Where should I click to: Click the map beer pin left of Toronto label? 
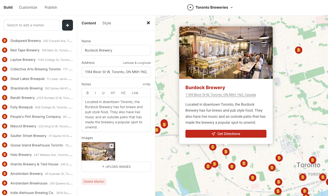coord(279,158)
